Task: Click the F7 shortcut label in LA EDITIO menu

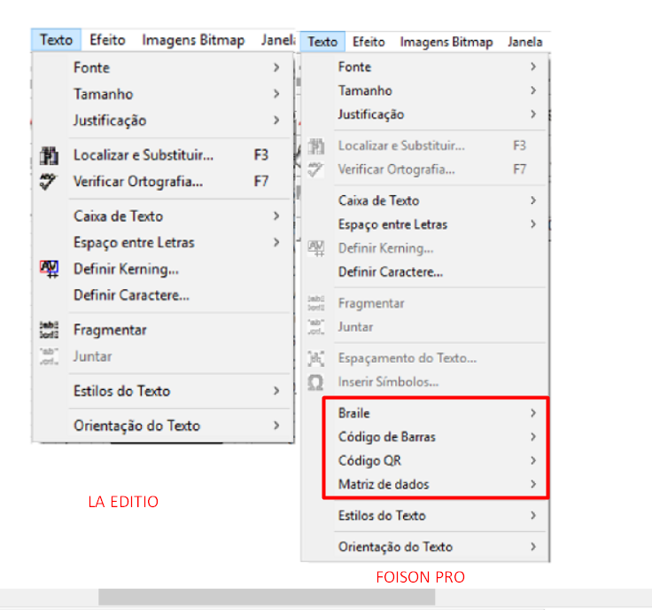Action: [x=261, y=182]
